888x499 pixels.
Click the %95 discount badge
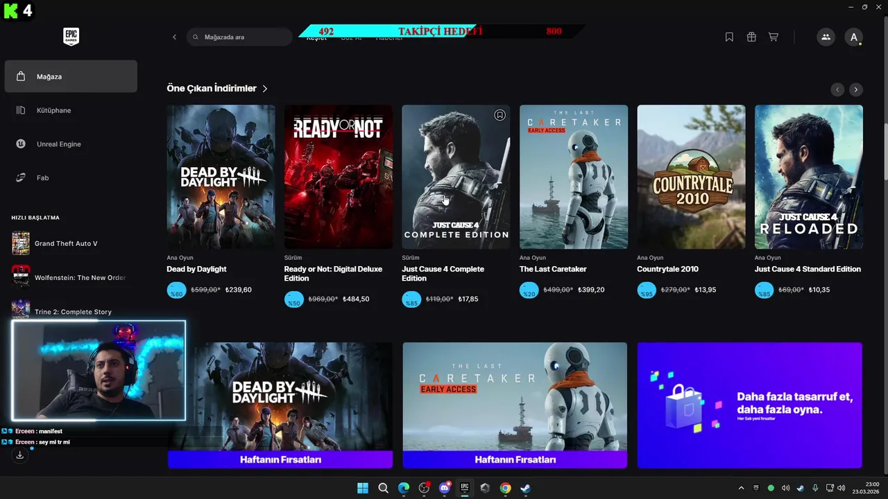pos(647,290)
